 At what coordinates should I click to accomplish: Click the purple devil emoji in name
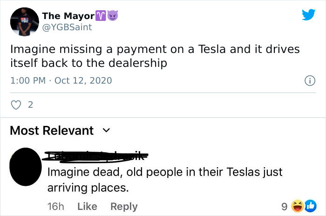tap(113, 15)
